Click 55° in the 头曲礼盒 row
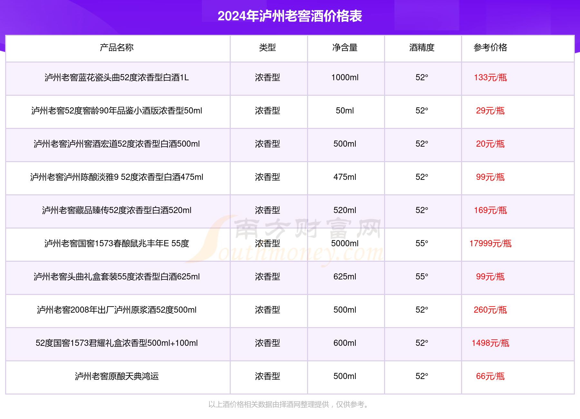Image resolution: width=580 pixels, height=419 pixels. pos(422,277)
